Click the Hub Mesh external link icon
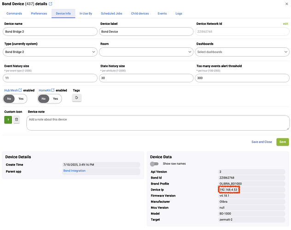This screenshot has width=291, height=230. click(x=20, y=91)
